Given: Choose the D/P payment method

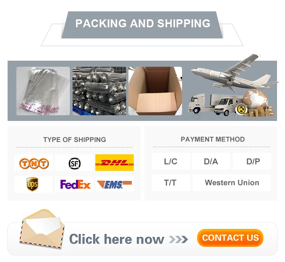Looking at the screenshot, I should [x=252, y=161].
